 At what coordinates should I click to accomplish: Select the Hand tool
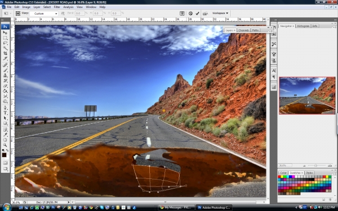[5, 140]
